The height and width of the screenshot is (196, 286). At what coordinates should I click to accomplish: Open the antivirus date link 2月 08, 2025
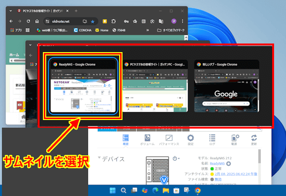click(236, 174)
